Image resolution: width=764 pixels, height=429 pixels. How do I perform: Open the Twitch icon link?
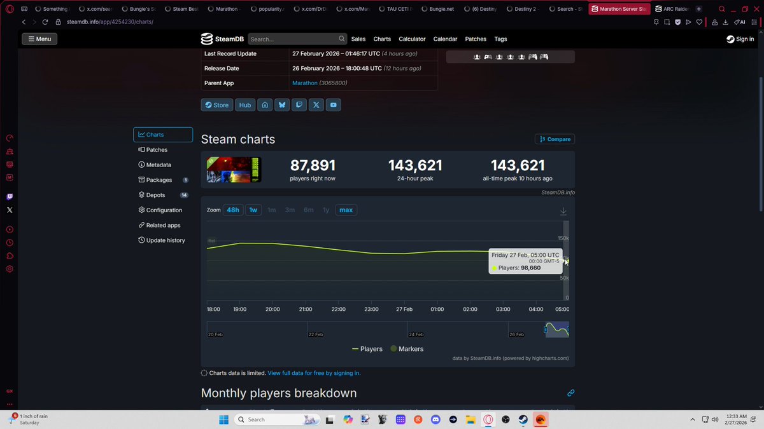(299, 105)
